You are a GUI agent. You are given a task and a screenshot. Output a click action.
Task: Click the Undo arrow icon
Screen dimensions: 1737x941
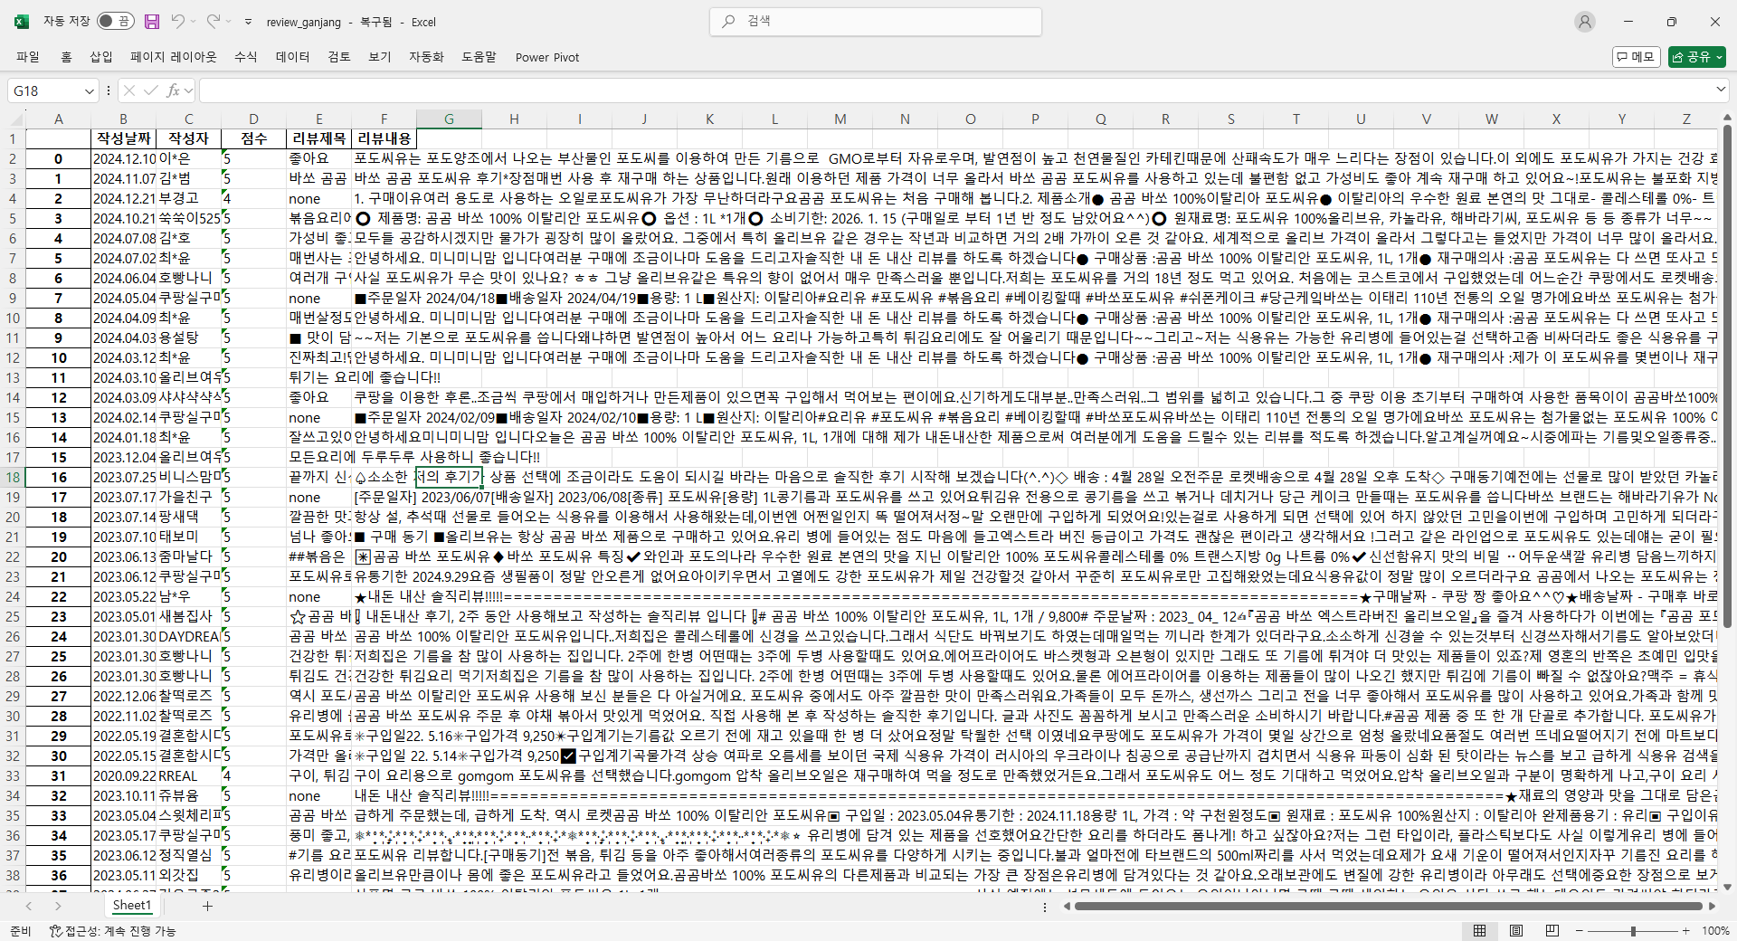(x=178, y=22)
